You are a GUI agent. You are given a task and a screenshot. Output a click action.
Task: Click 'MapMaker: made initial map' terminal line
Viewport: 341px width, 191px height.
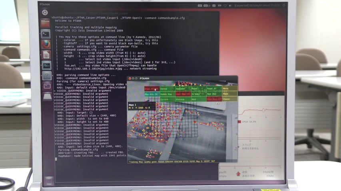tap(92, 156)
